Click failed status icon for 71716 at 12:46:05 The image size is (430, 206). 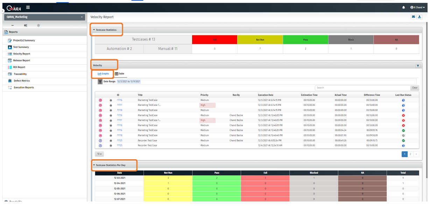click(403, 115)
